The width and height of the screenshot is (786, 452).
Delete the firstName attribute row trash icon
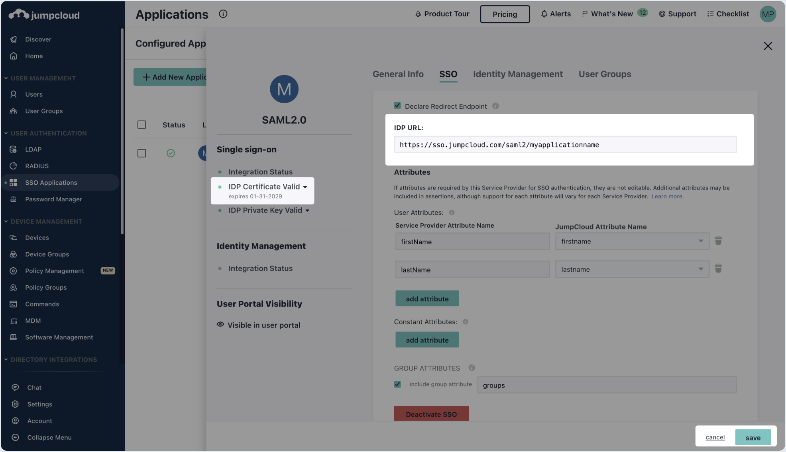click(718, 241)
